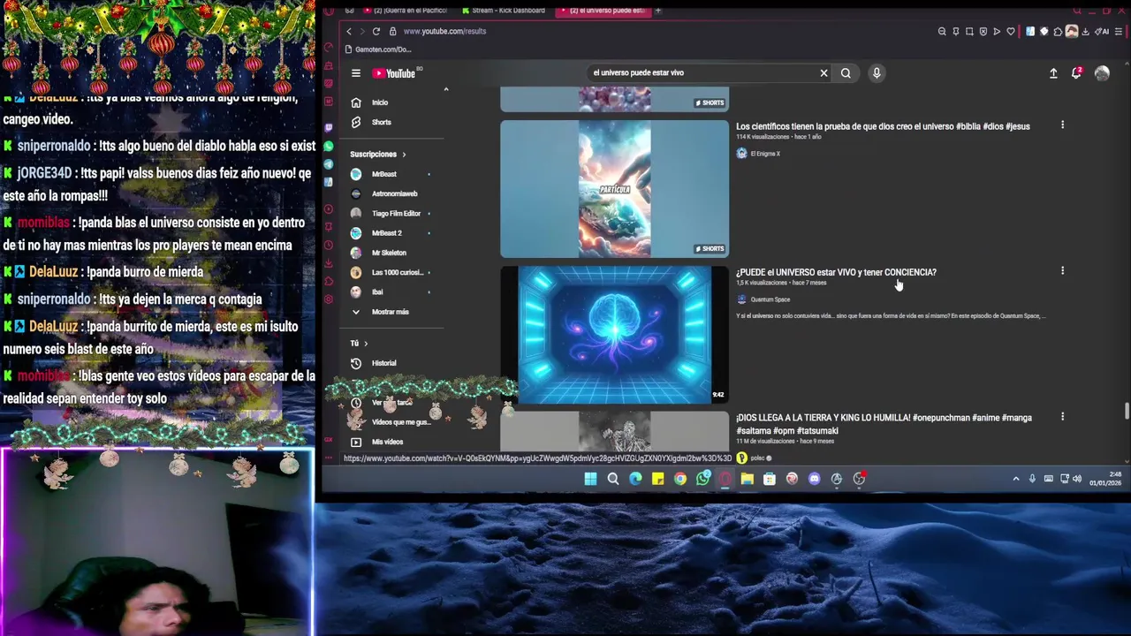Open the Astronomiaweb subscription
The width and height of the screenshot is (1131, 636).
pyautogui.click(x=393, y=193)
